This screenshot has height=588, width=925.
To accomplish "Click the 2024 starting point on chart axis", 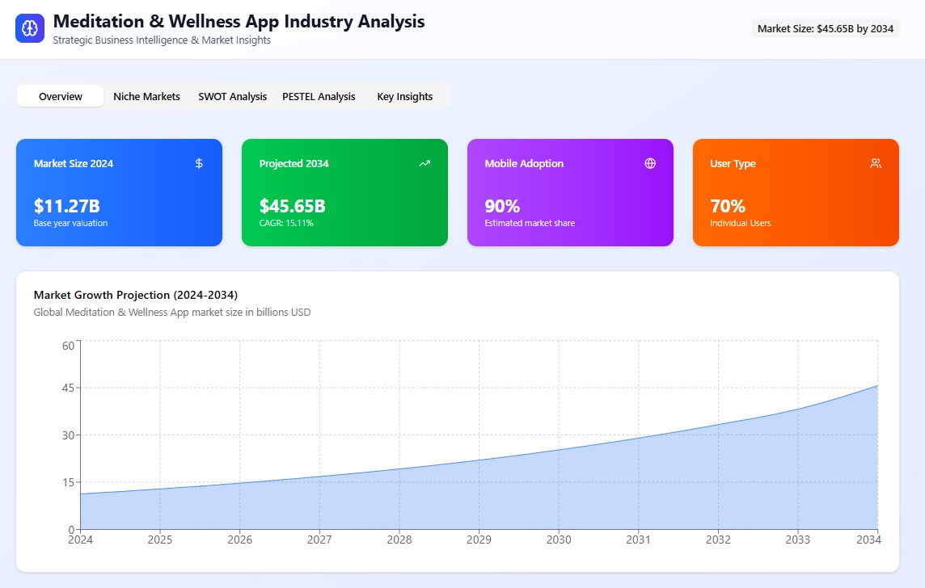I will click(x=80, y=493).
